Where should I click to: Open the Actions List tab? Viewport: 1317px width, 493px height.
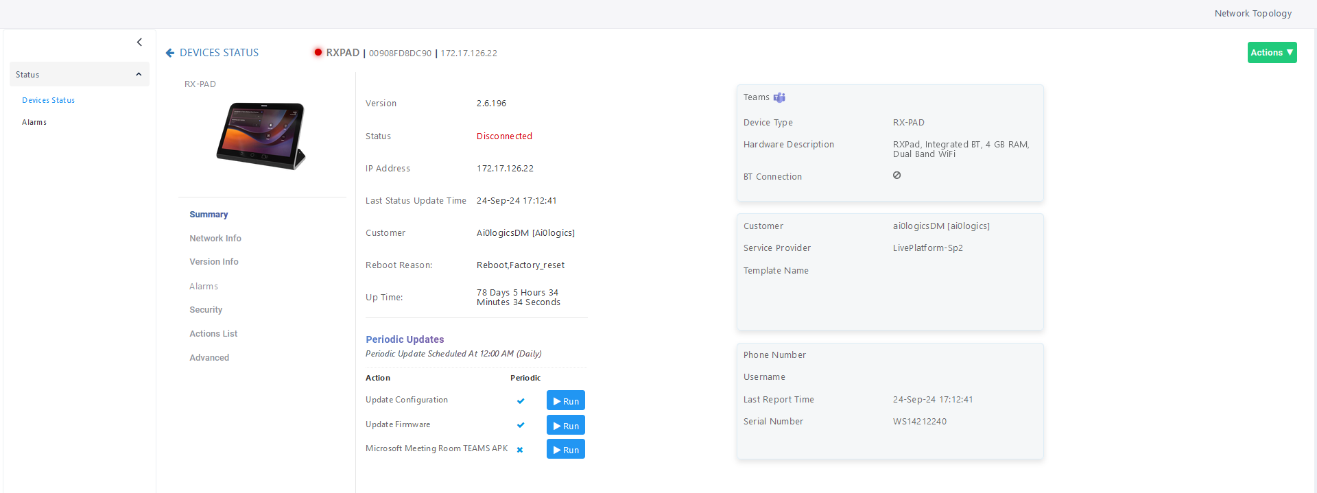coord(213,334)
